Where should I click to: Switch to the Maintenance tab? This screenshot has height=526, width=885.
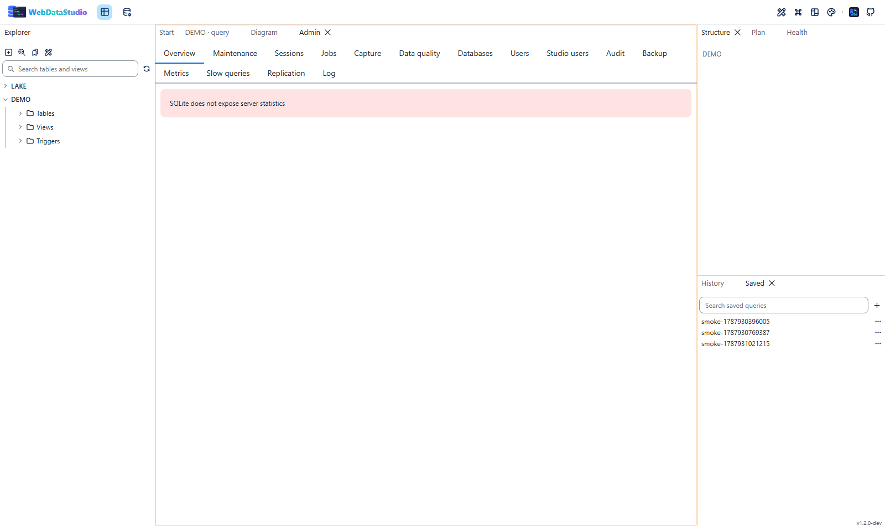(x=235, y=54)
